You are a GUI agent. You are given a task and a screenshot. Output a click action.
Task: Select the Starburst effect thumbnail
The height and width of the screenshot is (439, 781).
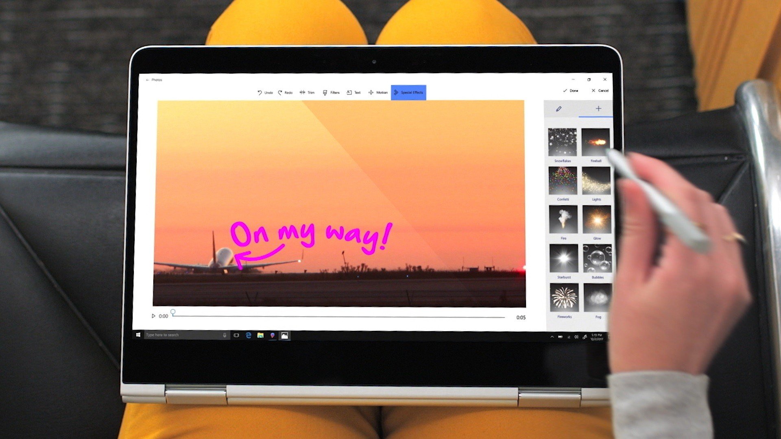click(563, 259)
